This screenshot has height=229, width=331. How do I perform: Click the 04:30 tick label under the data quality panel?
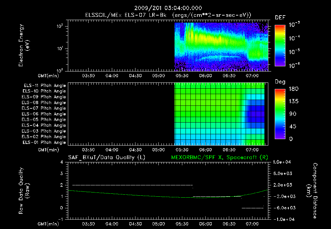coord(135,224)
